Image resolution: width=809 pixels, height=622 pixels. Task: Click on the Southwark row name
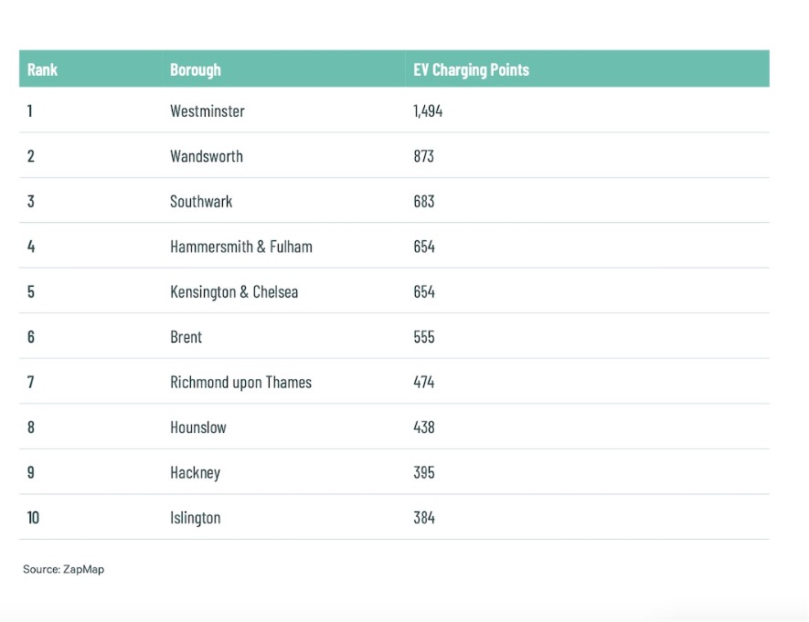201,201
